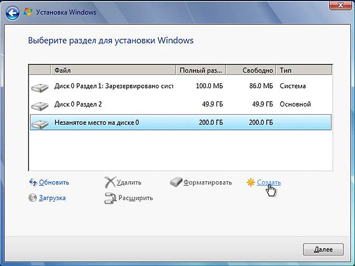Click the Создать link

point(269,182)
